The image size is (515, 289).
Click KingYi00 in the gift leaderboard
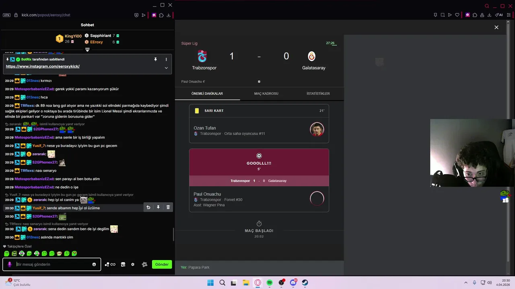73,36
